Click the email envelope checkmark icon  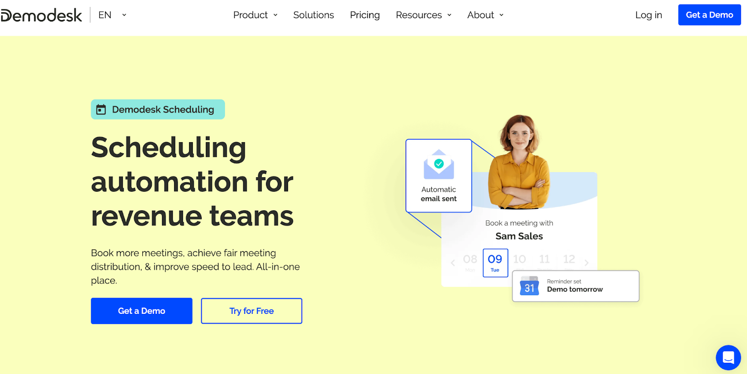pos(439,165)
